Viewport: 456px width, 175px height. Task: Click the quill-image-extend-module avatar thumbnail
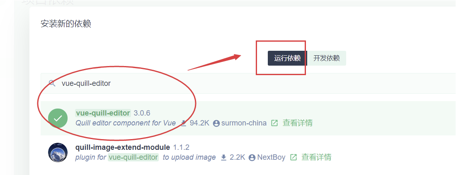(x=58, y=152)
